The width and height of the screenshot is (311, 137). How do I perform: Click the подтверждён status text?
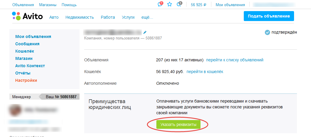[284, 32]
